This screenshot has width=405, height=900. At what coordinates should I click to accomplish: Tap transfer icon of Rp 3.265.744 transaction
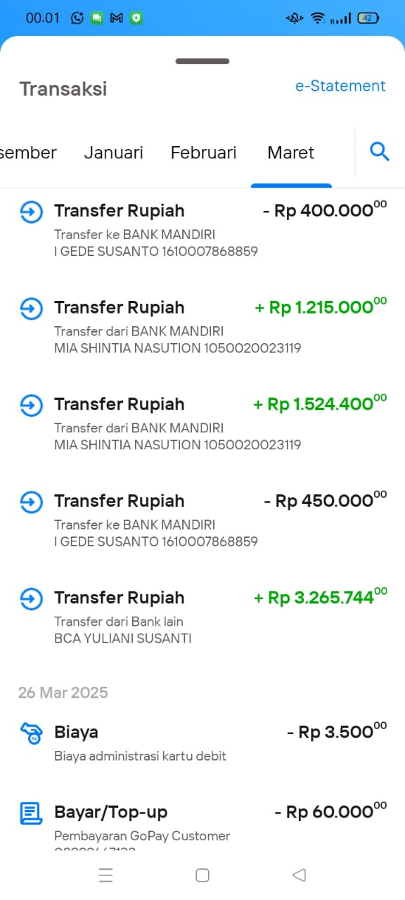point(31,598)
